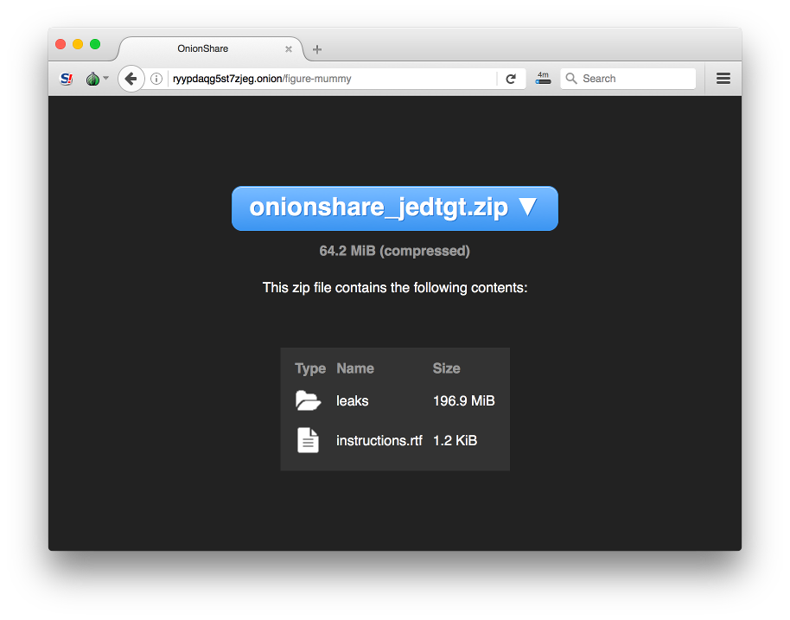Viewport: 790px width, 620px height.
Task: Close the window with red button
Action: coord(61,44)
